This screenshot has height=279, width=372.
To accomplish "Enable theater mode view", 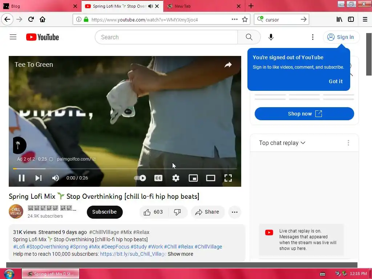I will coord(211,178).
